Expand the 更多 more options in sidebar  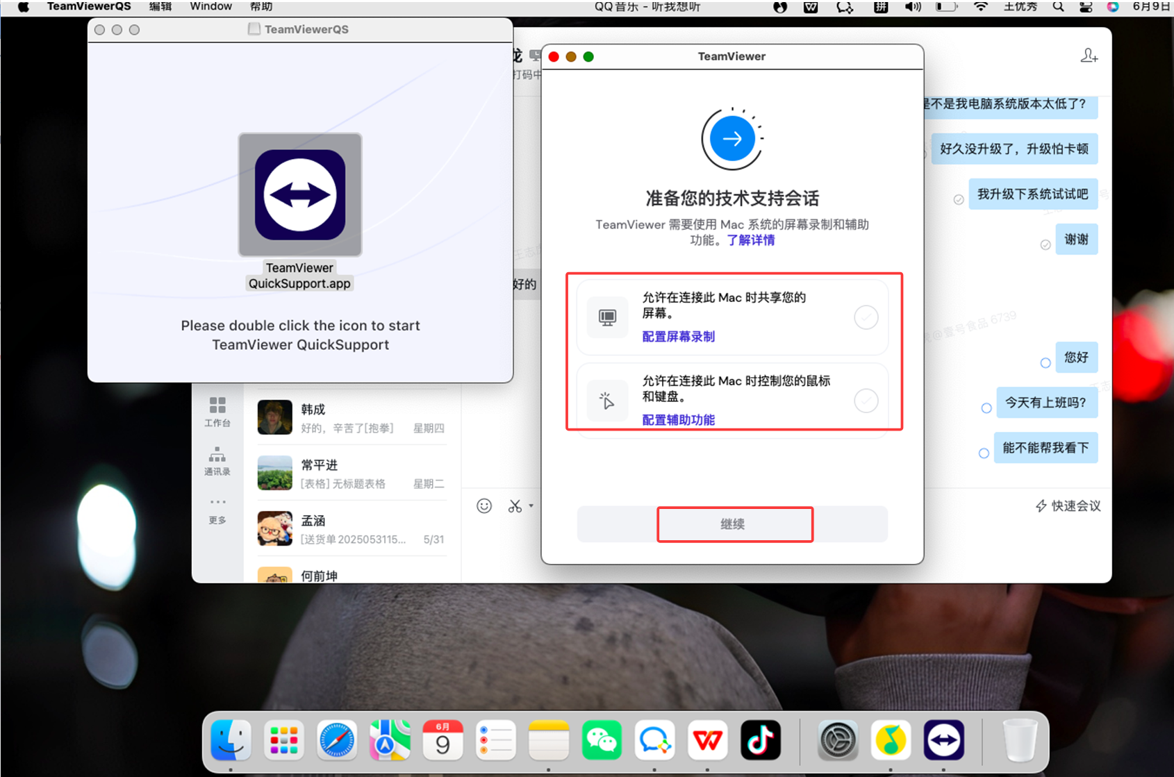217,510
